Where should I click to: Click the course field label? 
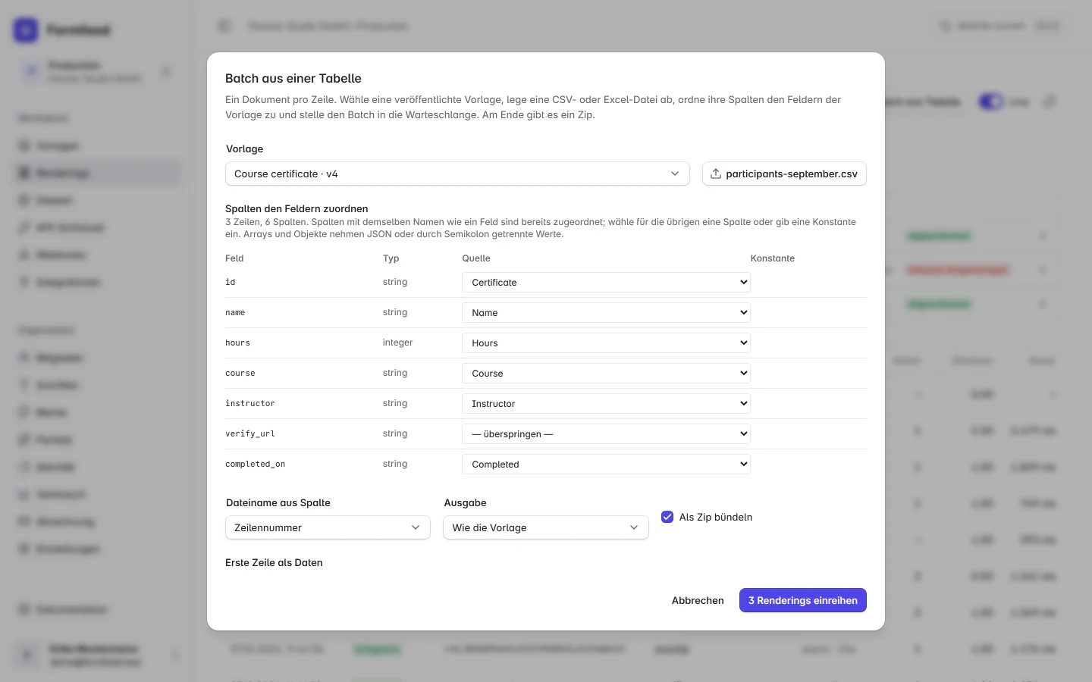click(240, 373)
